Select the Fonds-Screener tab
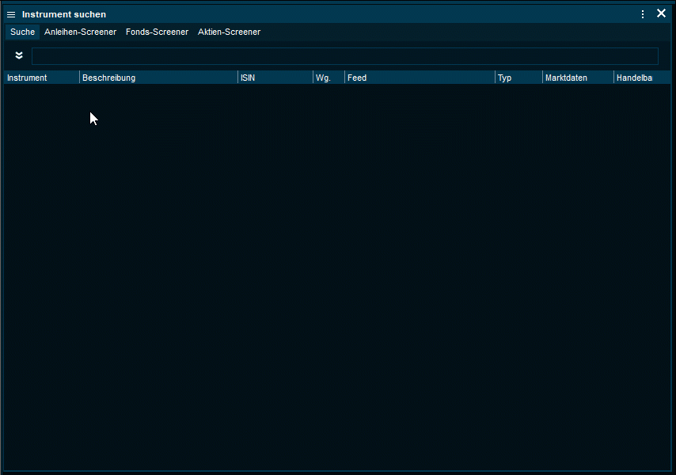The width and height of the screenshot is (676, 475). coord(157,32)
